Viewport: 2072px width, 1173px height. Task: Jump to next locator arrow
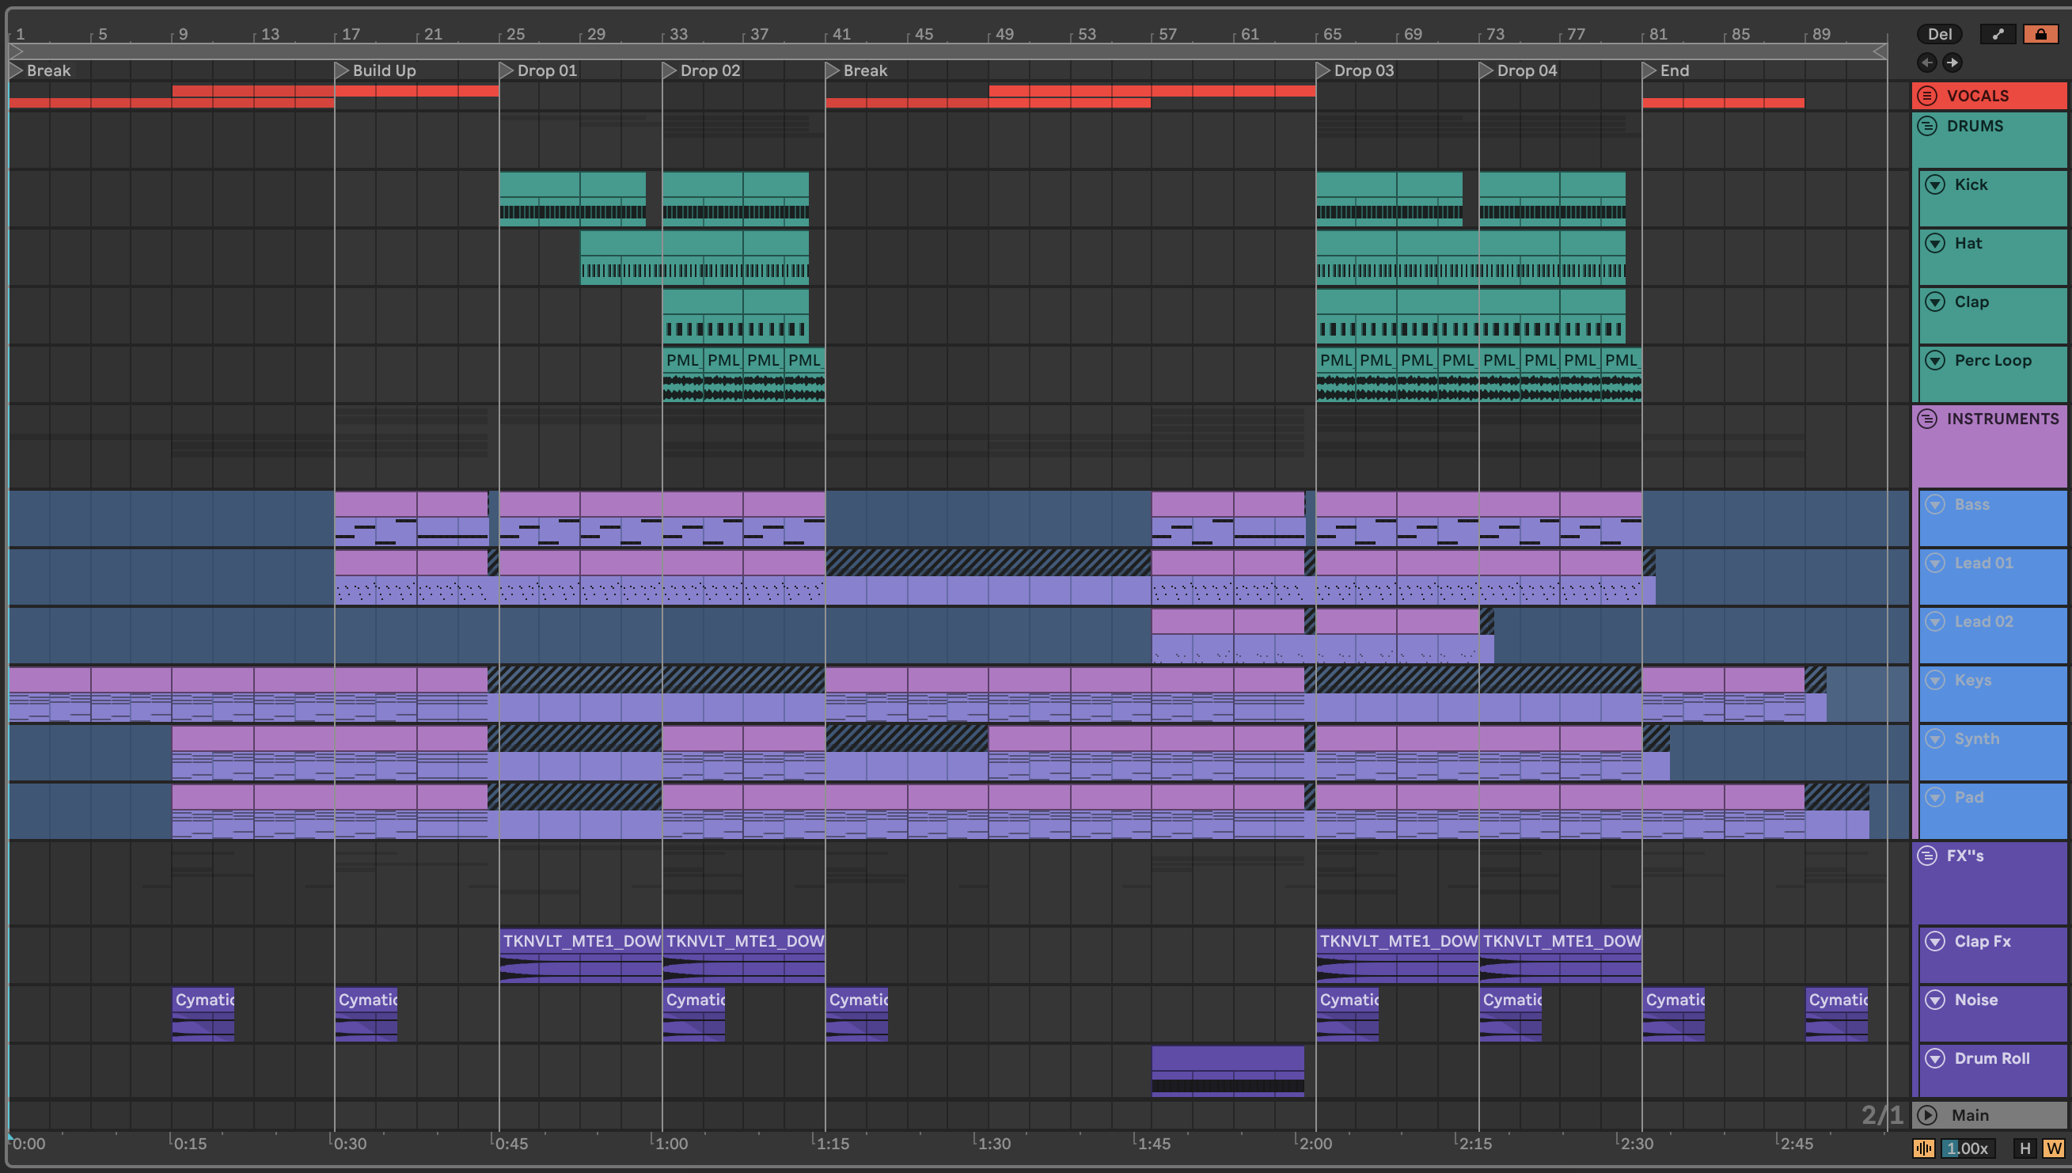point(1952,62)
